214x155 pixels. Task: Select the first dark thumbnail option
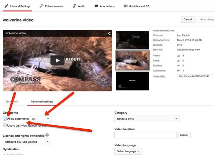coord(132,40)
